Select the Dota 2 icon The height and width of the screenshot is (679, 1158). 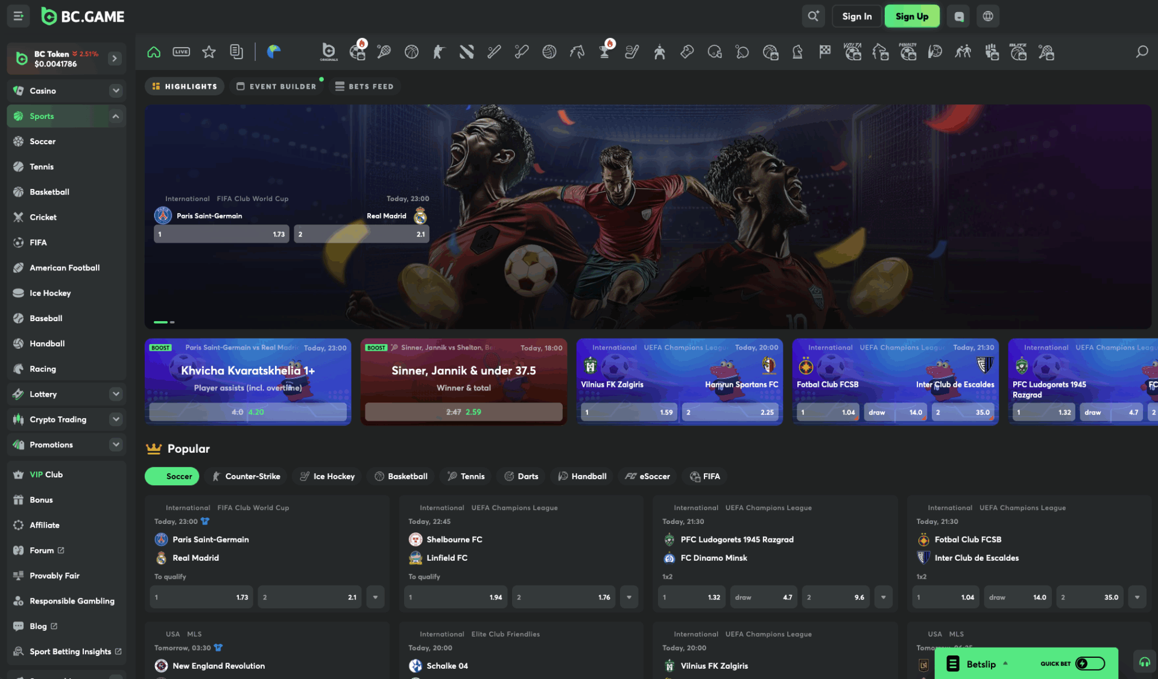tap(466, 52)
